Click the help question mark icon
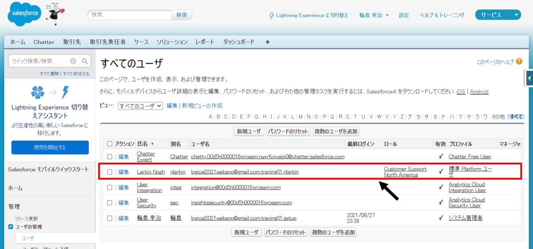The width and height of the screenshot is (533, 249). click(519, 62)
